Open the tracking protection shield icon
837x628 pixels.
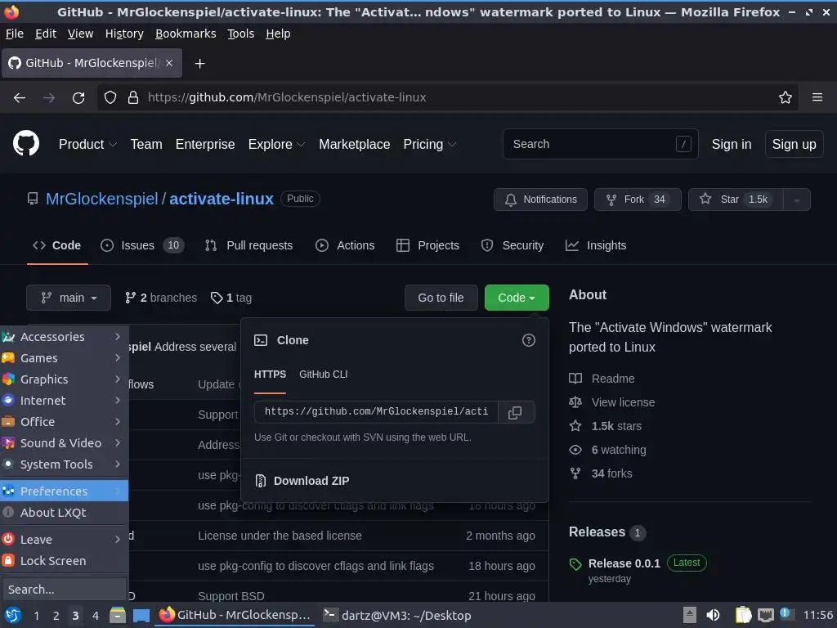point(110,98)
